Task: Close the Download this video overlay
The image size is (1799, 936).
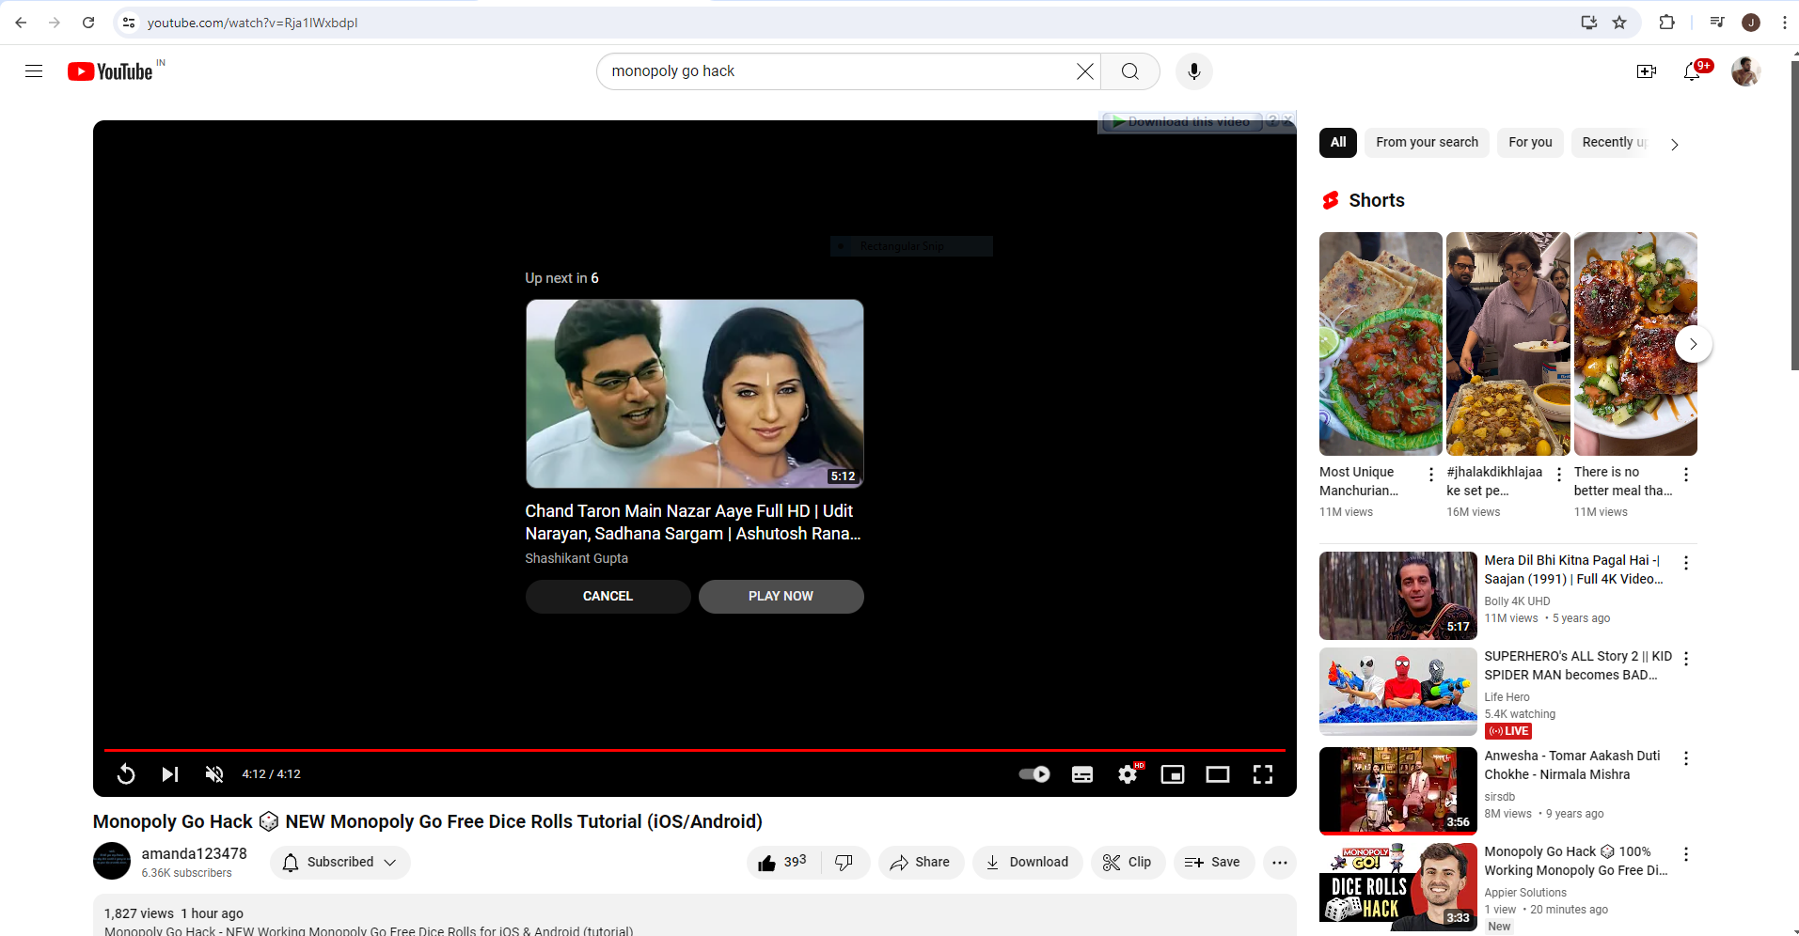Action: pos(1288,120)
